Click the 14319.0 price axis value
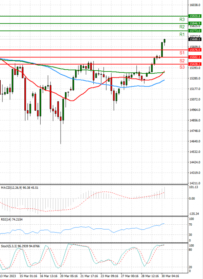203x279 pixels. click(195, 173)
